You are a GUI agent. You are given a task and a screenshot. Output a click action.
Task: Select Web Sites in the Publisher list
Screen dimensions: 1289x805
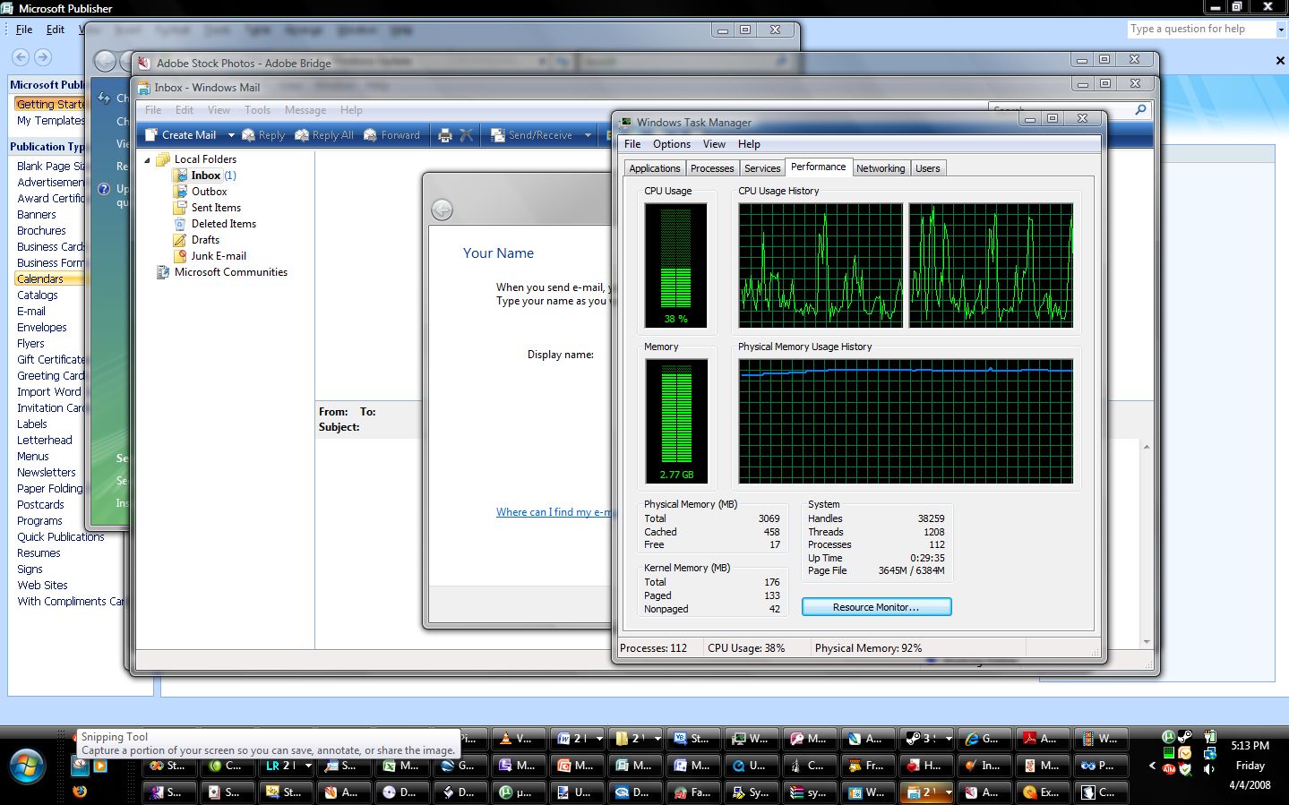(x=42, y=586)
